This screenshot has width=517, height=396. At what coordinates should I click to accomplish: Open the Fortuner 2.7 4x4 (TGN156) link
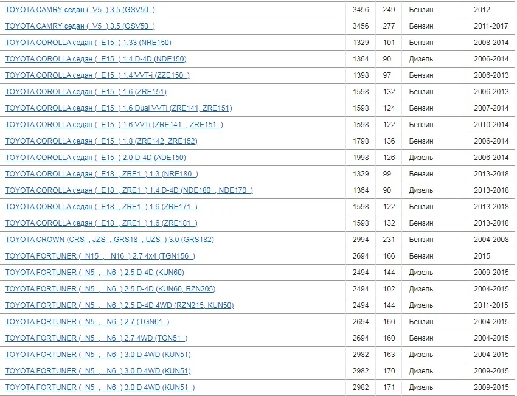tap(100, 256)
